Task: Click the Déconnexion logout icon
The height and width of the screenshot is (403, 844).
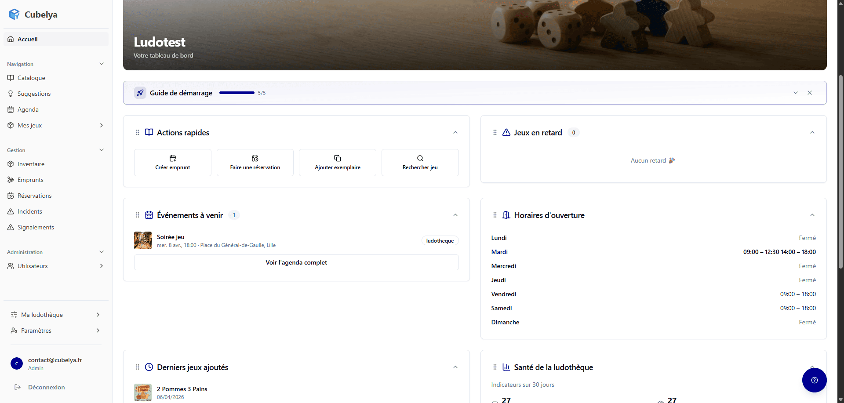Action: 18,387
